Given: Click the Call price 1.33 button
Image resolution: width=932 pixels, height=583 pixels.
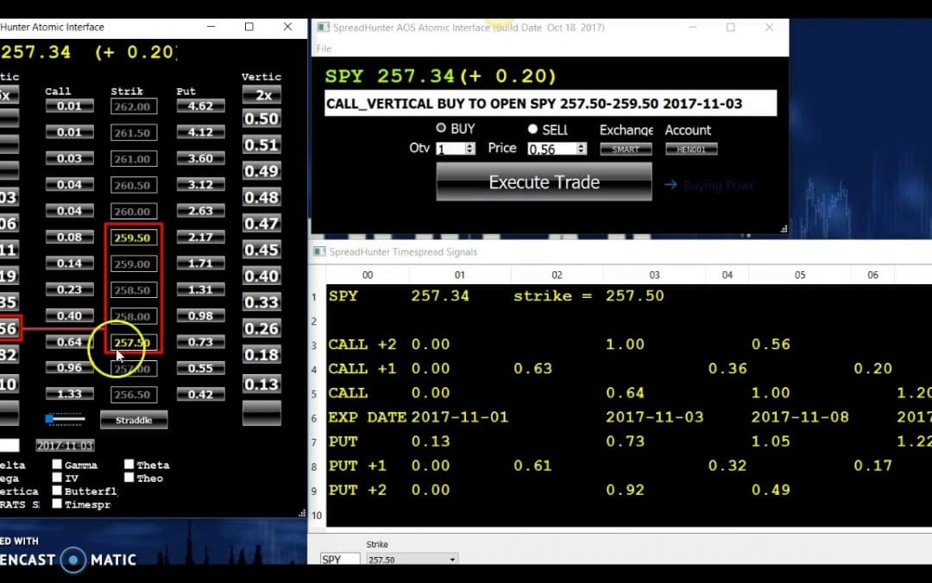Looking at the screenshot, I should click(x=70, y=394).
